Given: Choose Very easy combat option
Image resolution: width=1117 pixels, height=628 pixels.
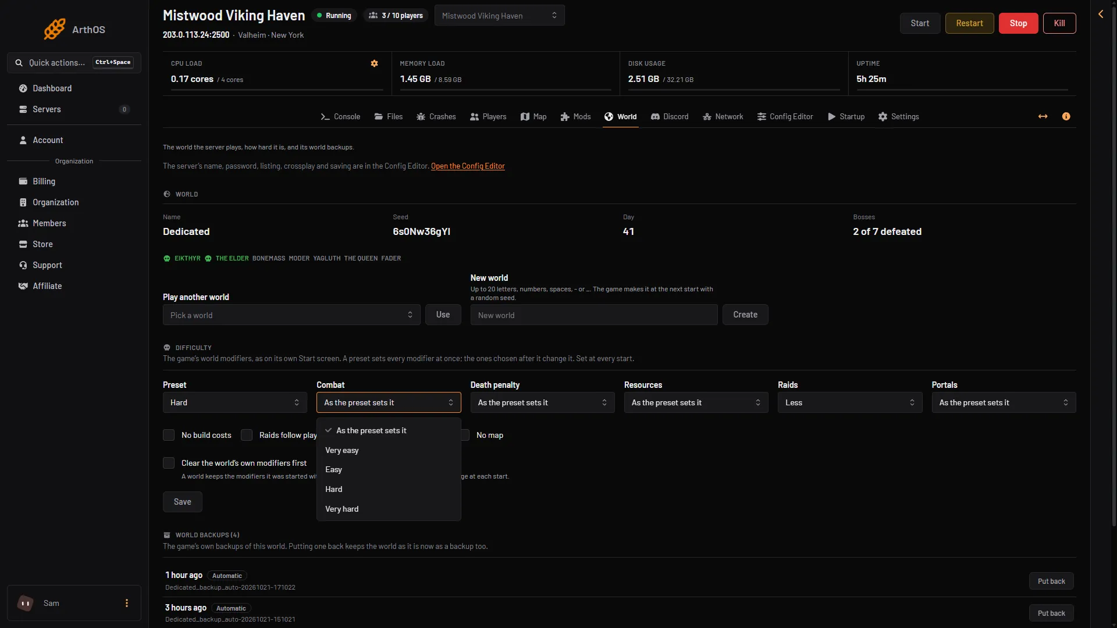Looking at the screenshot, I should click(389, 450).
